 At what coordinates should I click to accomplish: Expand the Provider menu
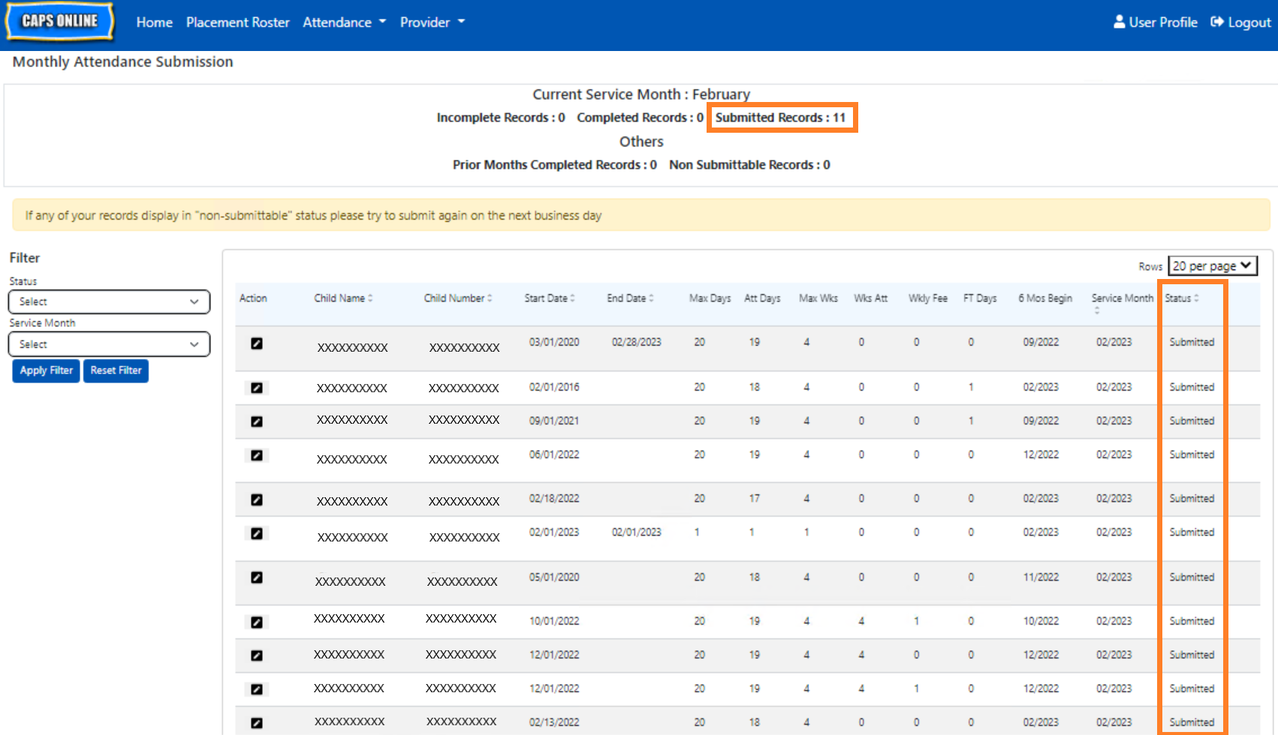[x=432, y=22]
